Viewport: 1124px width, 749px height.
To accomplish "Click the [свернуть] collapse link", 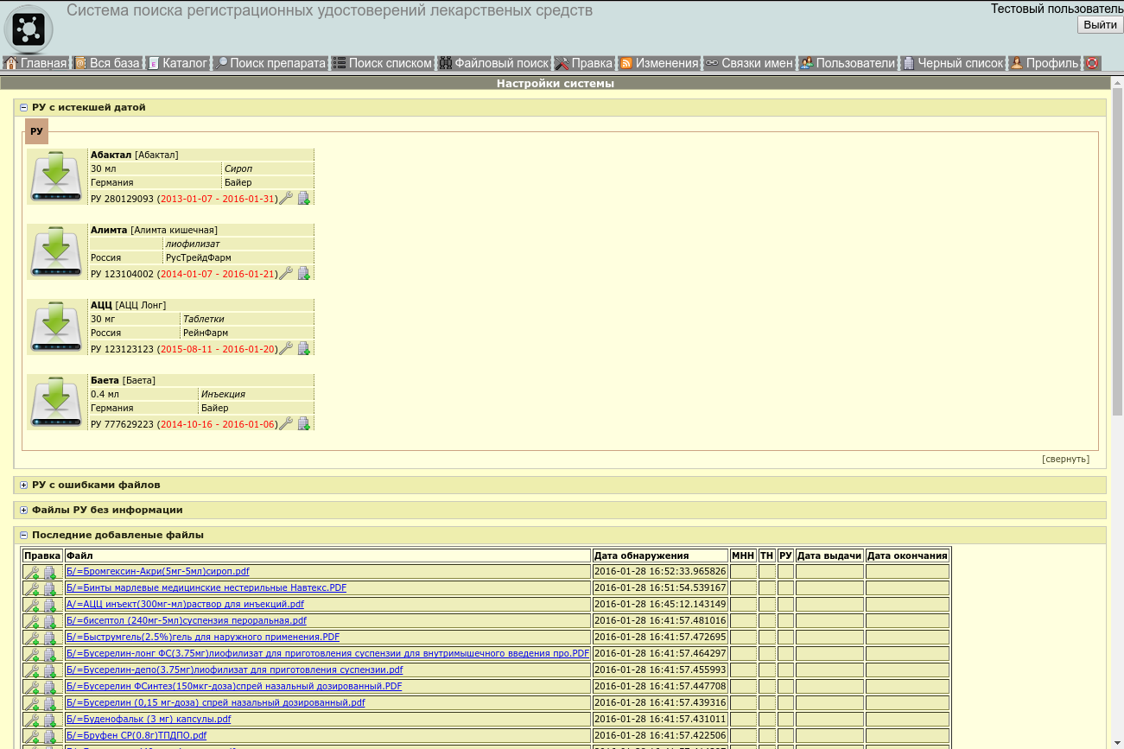I will (x=1065, y=459).
